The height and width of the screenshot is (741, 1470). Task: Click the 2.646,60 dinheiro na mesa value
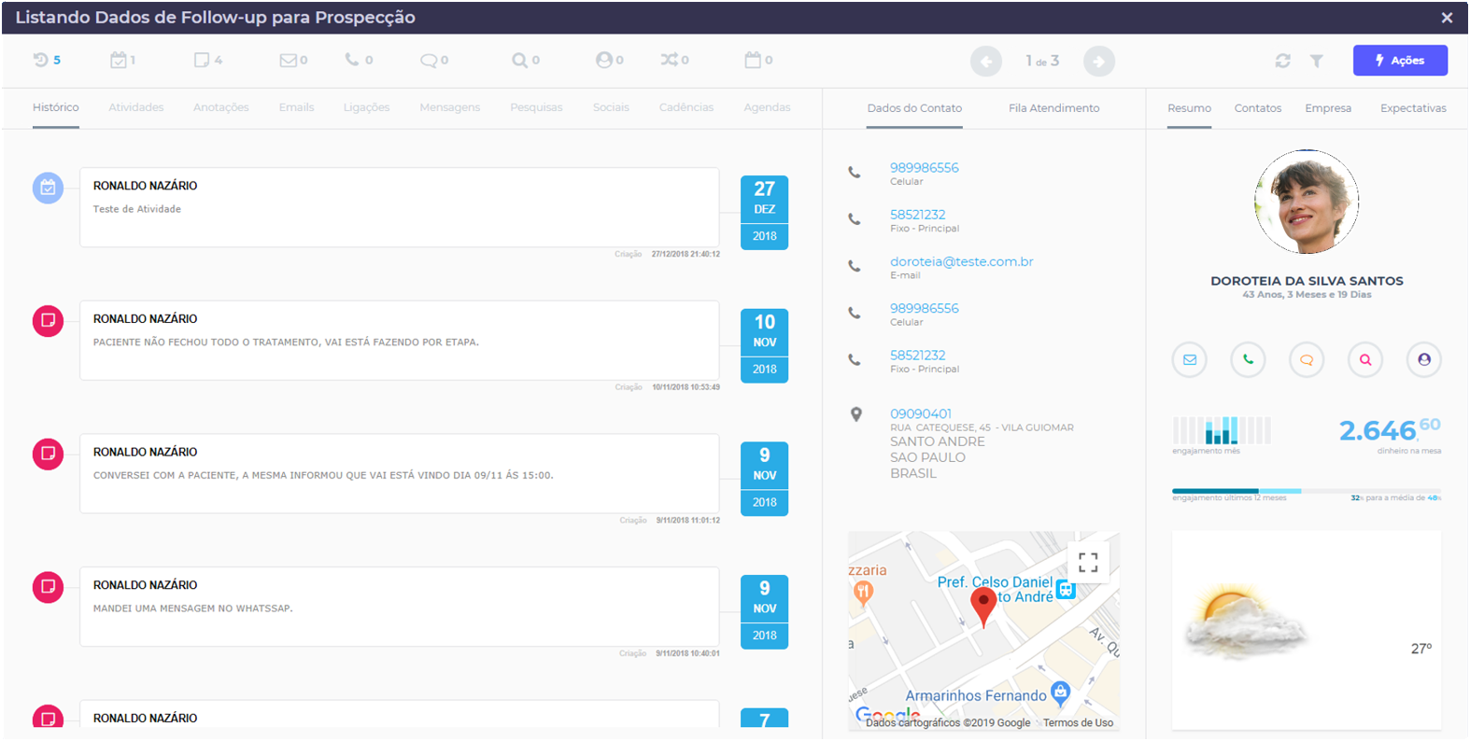click(x=1390, y=429)
